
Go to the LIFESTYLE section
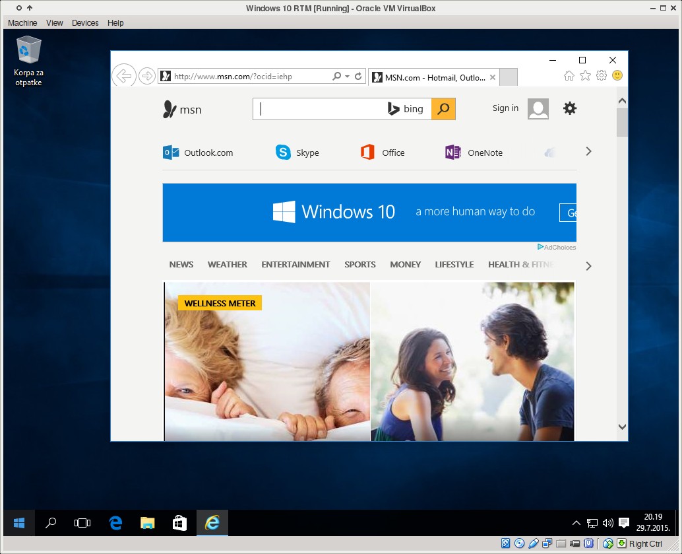coord(454,264)
